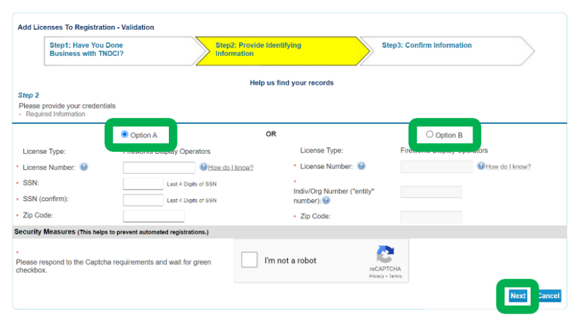Image resolution: width=578 pixels, height=323 pixels.
Task: Select the Option A radio button
Action: coord(125,135)
